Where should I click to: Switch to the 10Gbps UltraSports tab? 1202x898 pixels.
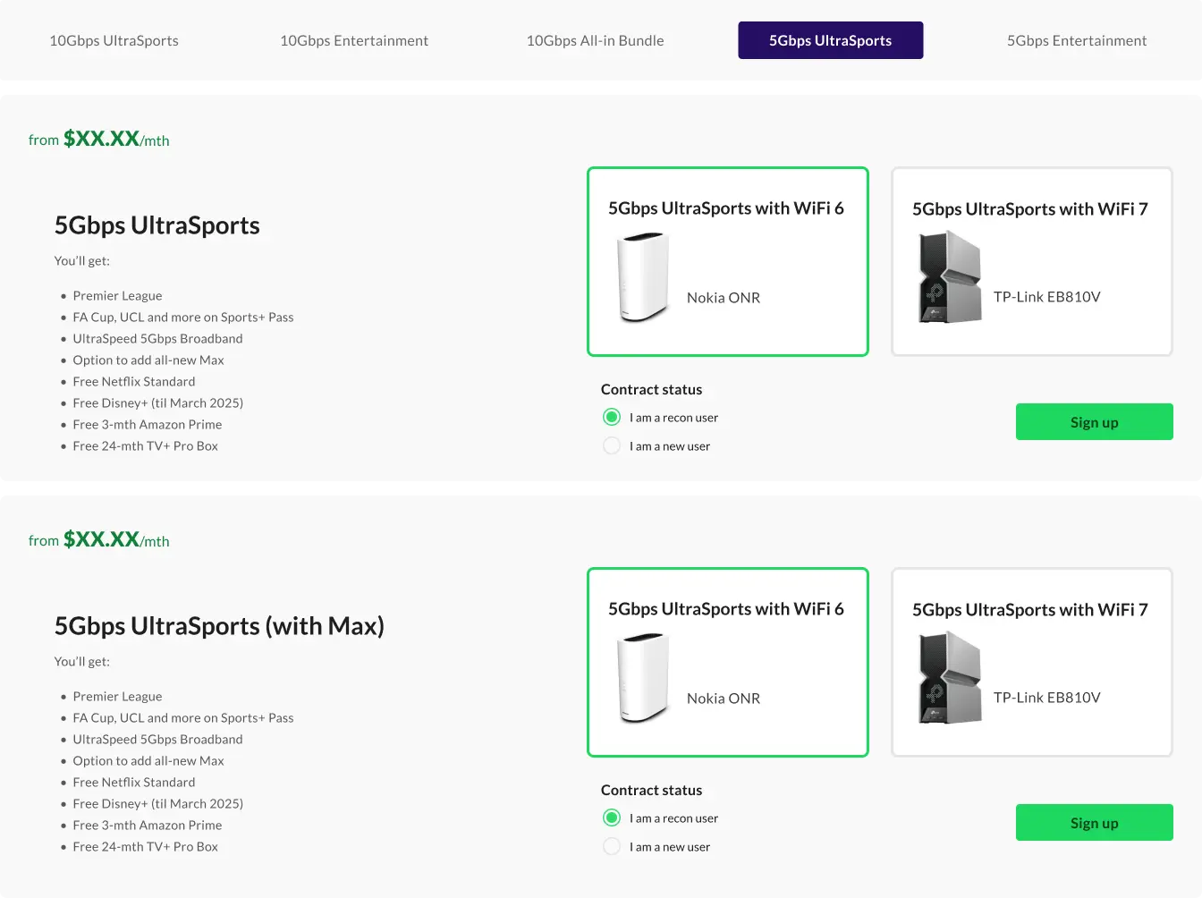[114, 40]
